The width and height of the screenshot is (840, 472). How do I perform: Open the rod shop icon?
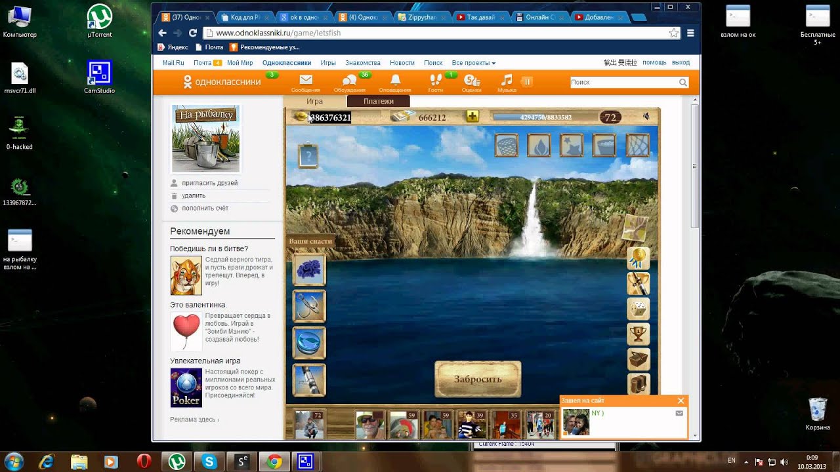click(x=639, y=284)
